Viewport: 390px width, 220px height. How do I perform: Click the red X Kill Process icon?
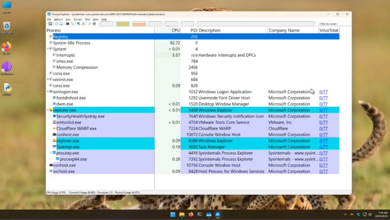click(83, 24)
